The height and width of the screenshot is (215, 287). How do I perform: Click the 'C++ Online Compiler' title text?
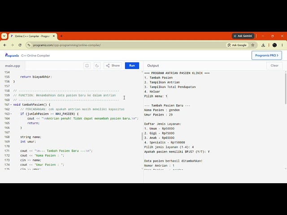click(35, 56)
